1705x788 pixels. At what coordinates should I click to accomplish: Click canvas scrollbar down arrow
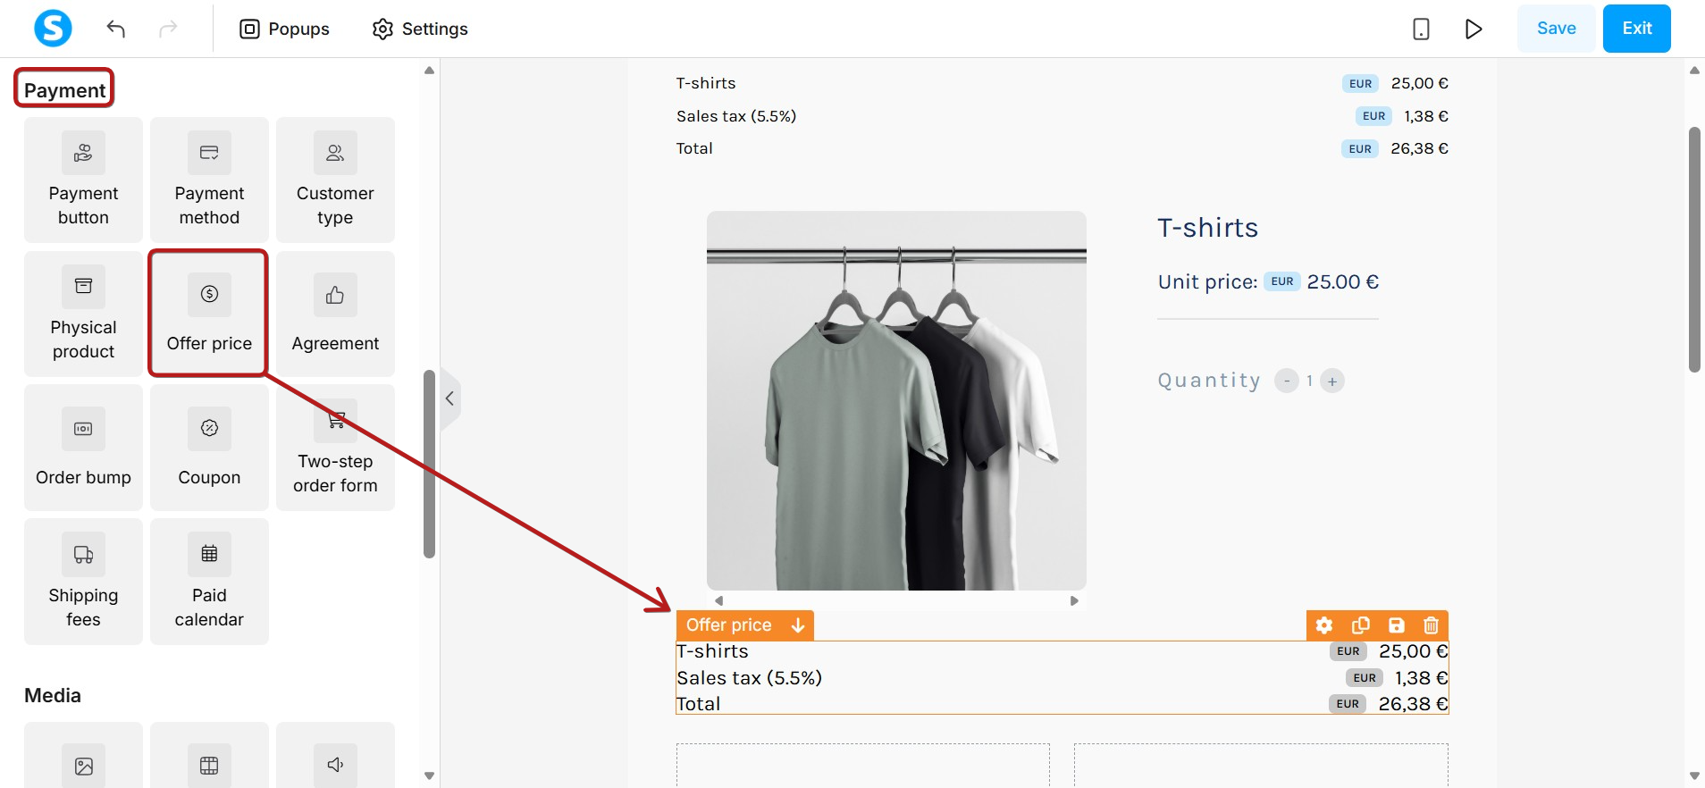coord(1694,776)
